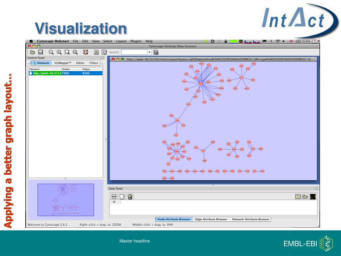Select the Edge Attribute Browser tab
Screen dimensions: 341x256
pyautogui.click(x=211, y=219)
